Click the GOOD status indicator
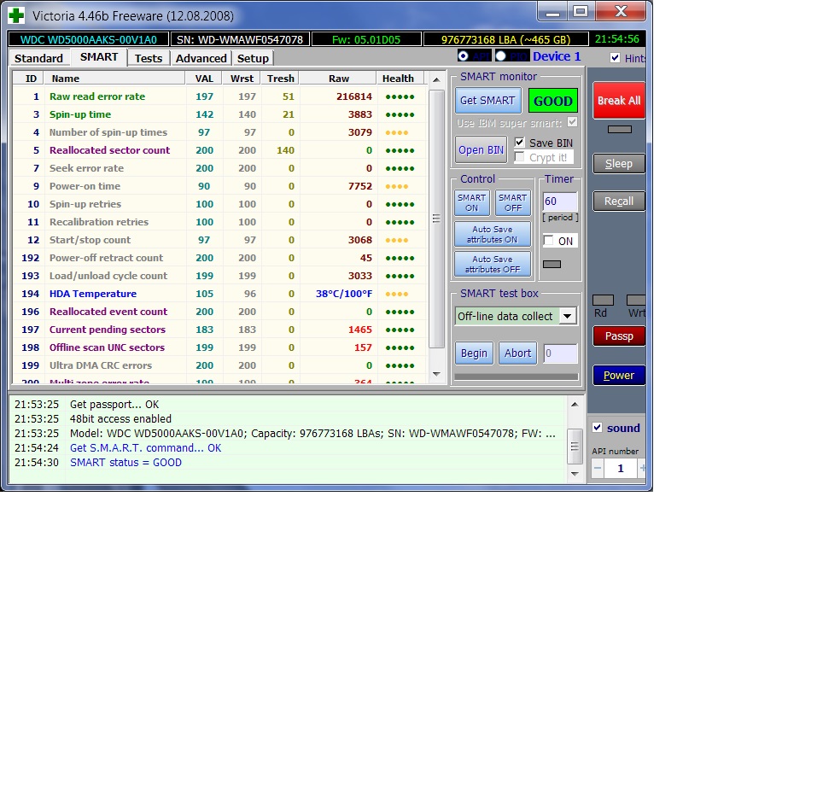This screenshot has height=794, width=823. coord(552,101)
